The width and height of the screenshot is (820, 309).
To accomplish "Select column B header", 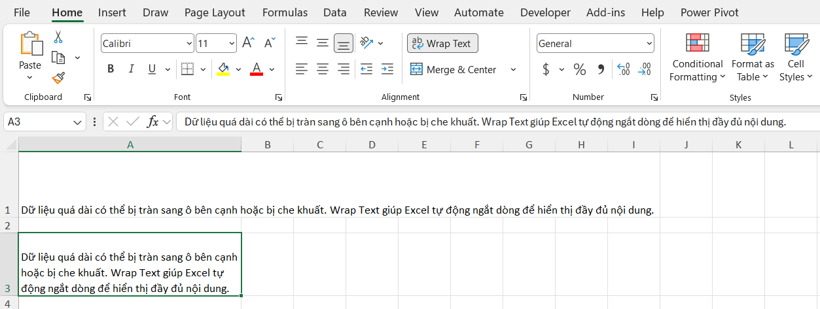I will coord(267,145).
